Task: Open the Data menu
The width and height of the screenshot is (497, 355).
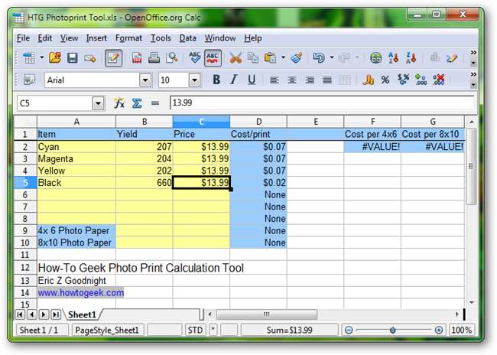Action: click(x=187, y=37)
